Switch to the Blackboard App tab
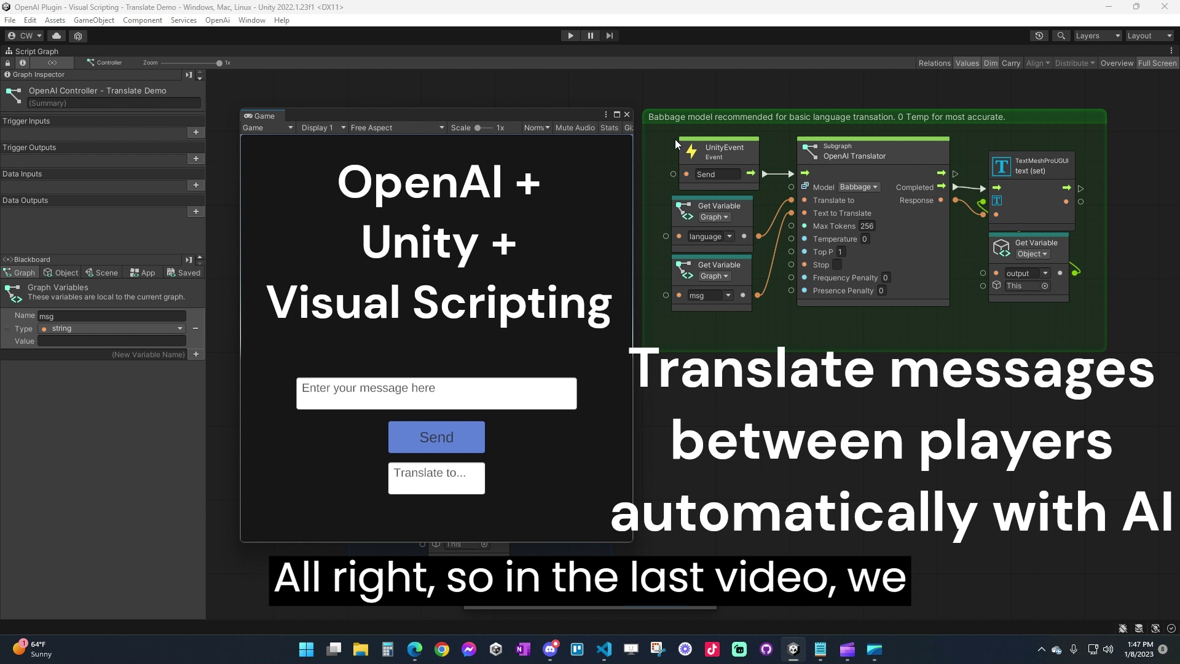The height and width of the screenshot is (664, 1180). (142, 273)
